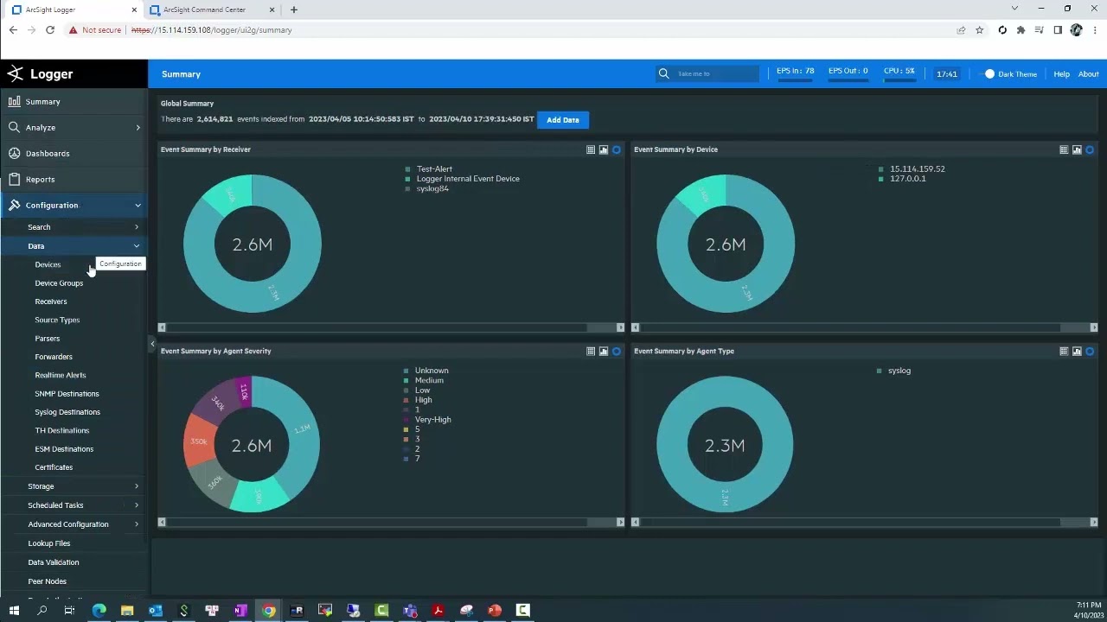
Task: Open PowerPoint from the taskbar
Action: tap(494, 610)
